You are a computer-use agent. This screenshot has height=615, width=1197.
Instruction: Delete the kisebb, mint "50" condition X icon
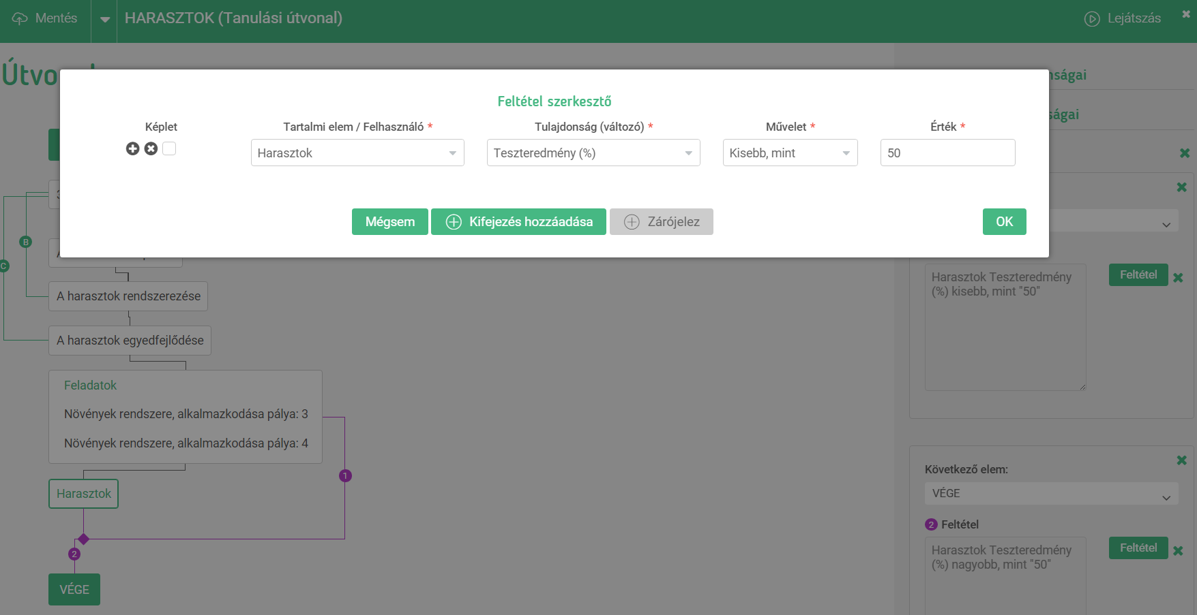[1178, 277]
